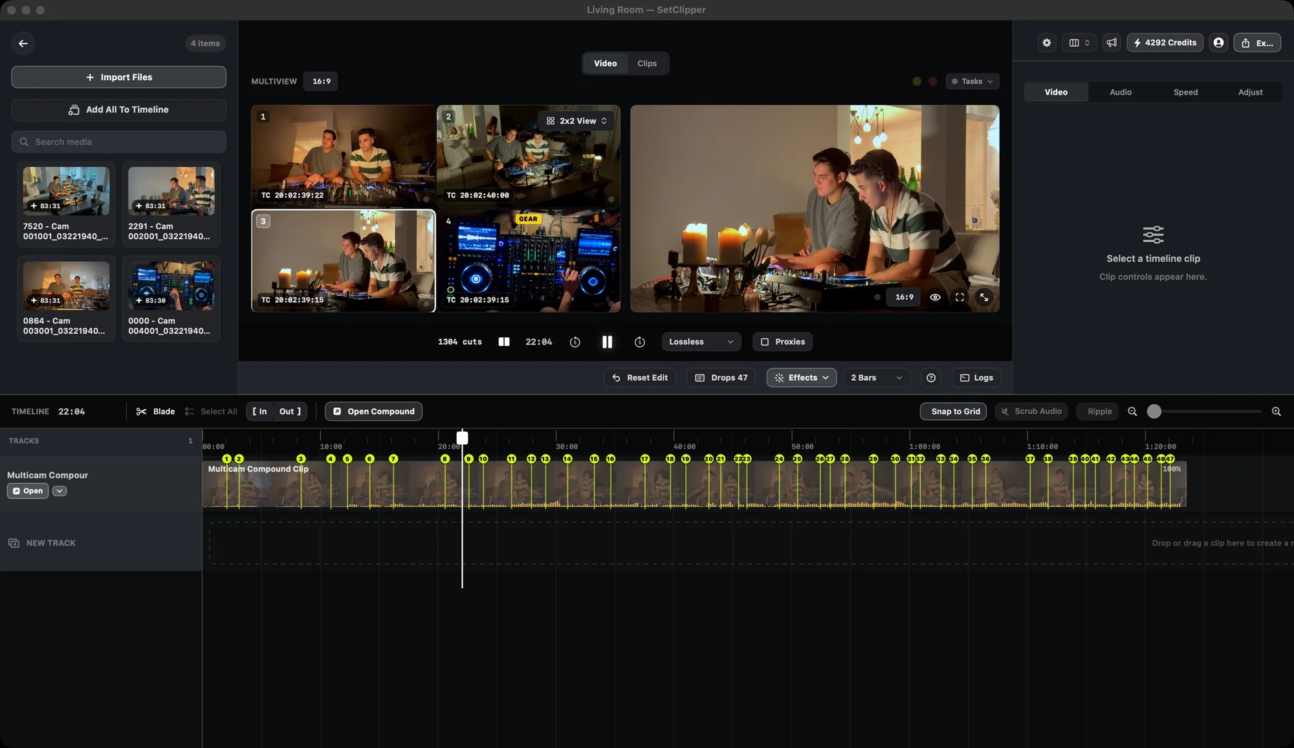Screen dimensions: 1294x748
Task: Expand the preview with diagonal arrows icon
Action: pyautogui.click(x=983, y=297)
